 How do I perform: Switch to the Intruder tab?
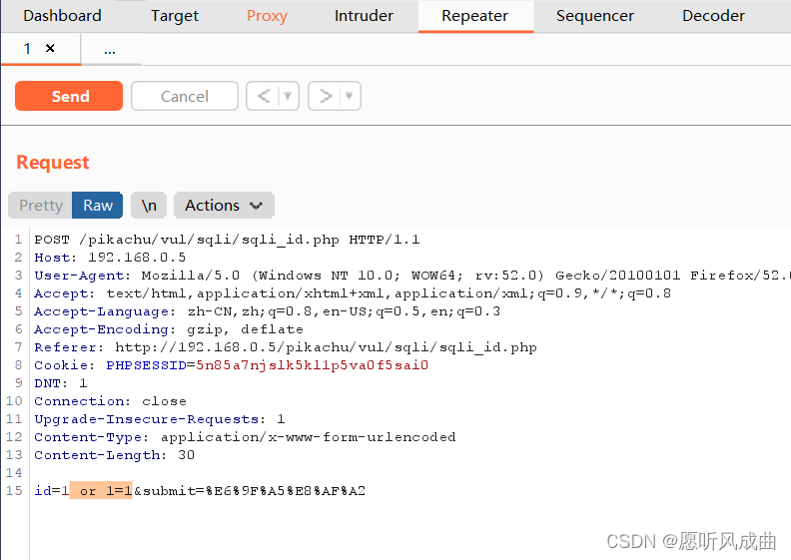point(364,16)
